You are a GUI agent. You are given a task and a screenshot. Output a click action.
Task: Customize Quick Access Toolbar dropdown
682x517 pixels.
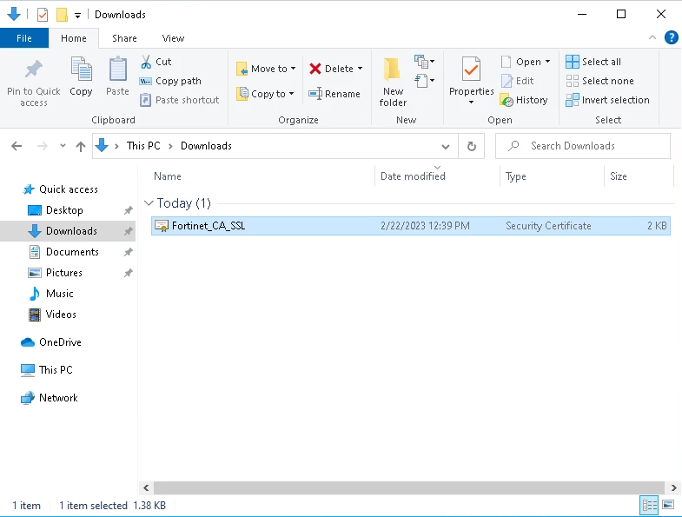tap(77, 16)
